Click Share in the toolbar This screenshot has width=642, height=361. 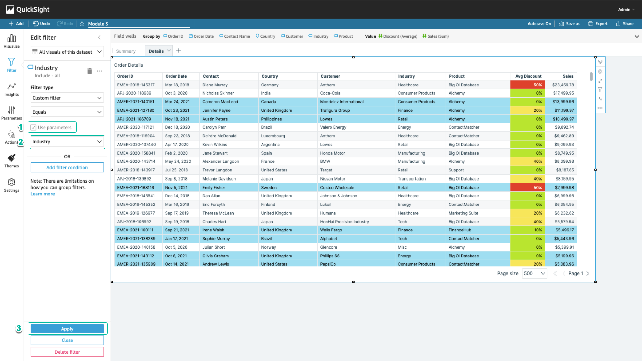[x=625, y=24]
